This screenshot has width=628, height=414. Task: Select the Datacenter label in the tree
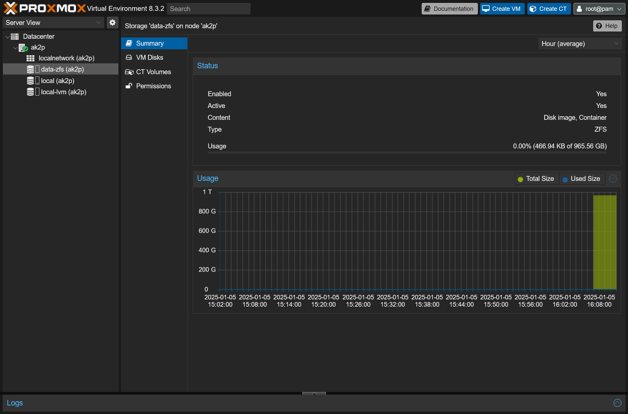tap(39, 36)
